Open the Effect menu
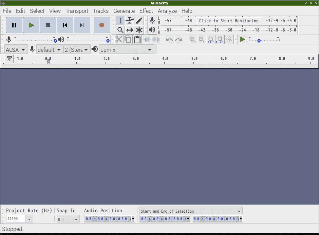Image resolution: width=319 pixels, height=235 pixels. click(146, 11)
